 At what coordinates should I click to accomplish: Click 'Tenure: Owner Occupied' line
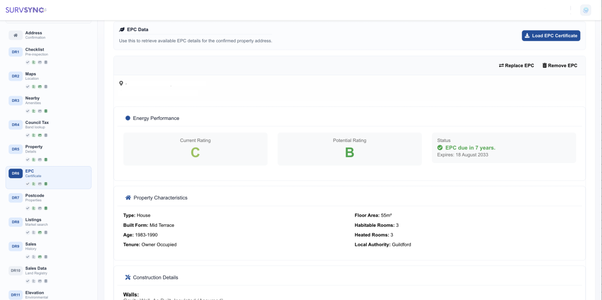coord(150,245)
